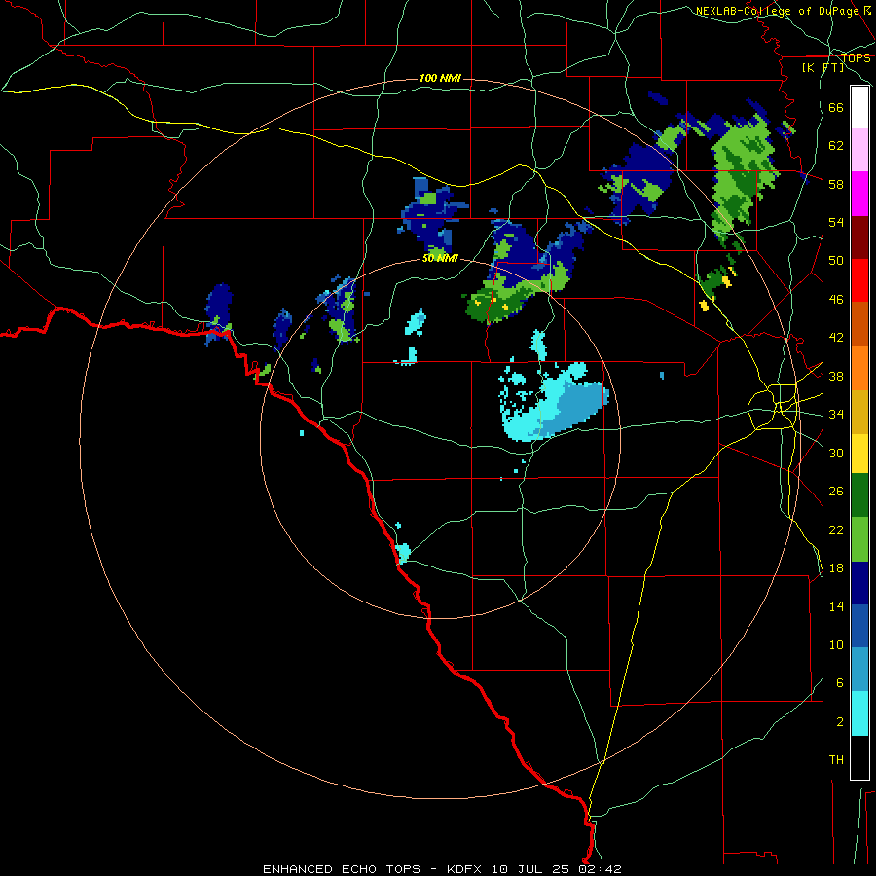The height and width of the screenshot is (876, 876).
Task: Click the bright red swatch between 46 and 50
Action: [859, 280]
